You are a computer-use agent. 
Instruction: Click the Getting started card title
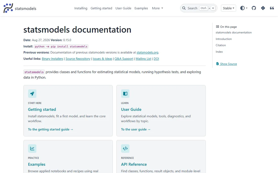pos(42,110)
